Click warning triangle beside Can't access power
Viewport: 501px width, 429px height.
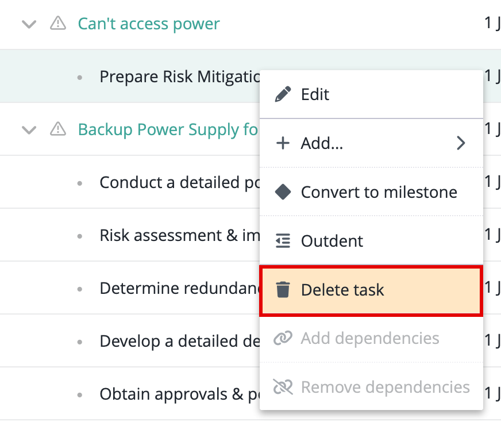(x=58, y=24)
